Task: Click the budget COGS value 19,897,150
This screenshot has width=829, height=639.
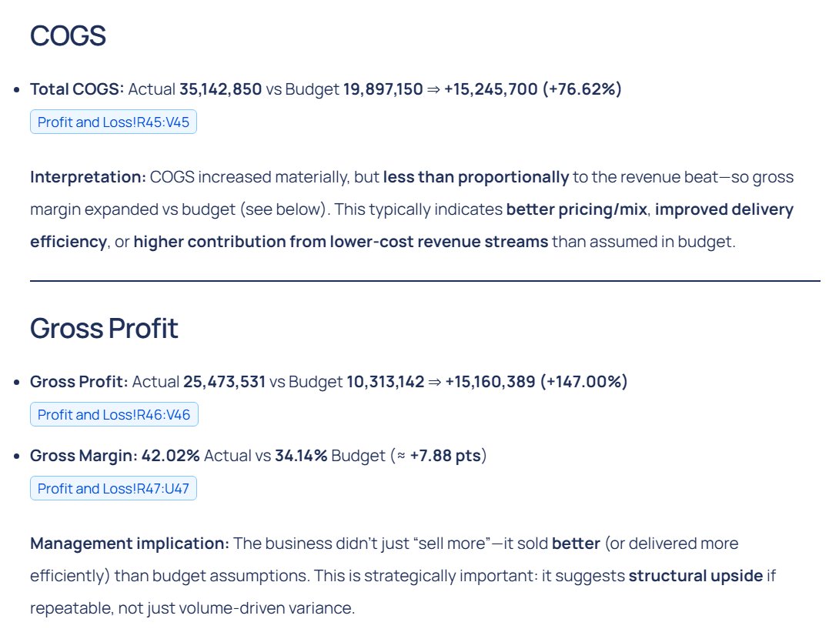Action: [x=383, y=89]
